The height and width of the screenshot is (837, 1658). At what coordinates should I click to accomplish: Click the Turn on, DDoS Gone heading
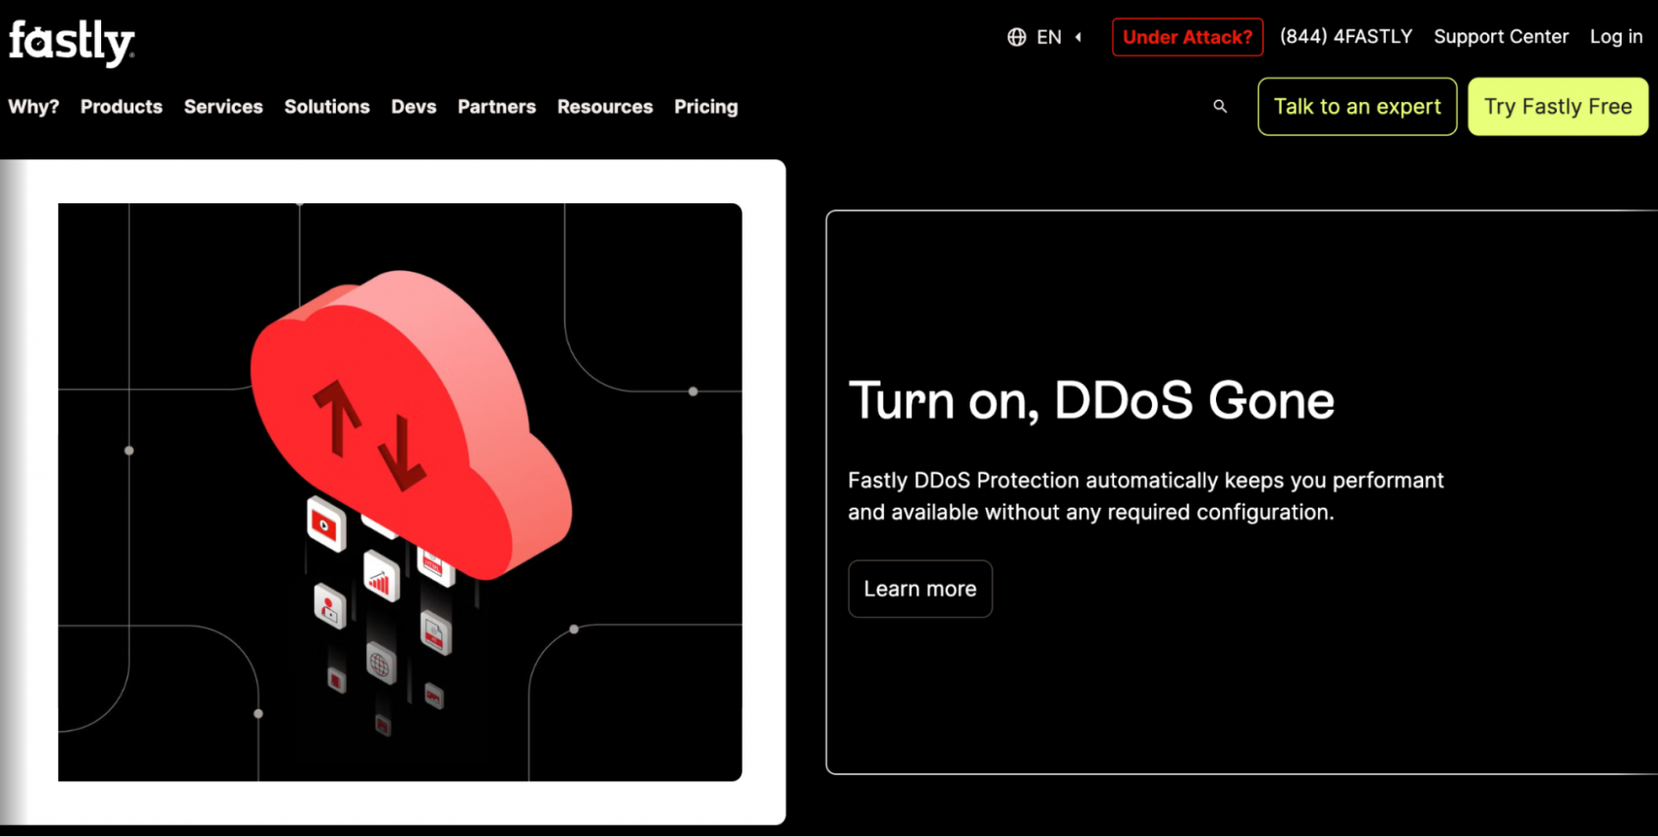click(x=1091, y=400)
